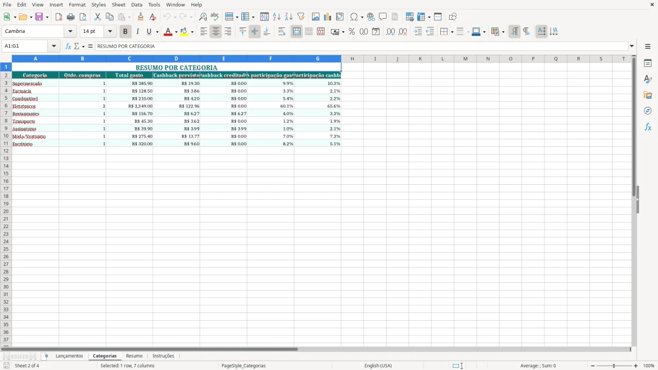
Task: Increase the cell indent
Action: coord(418,32)
